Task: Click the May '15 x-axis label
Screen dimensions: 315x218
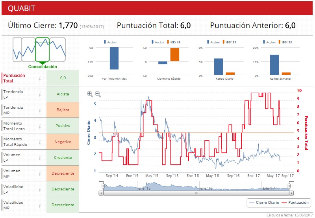Action: (152, 176)
